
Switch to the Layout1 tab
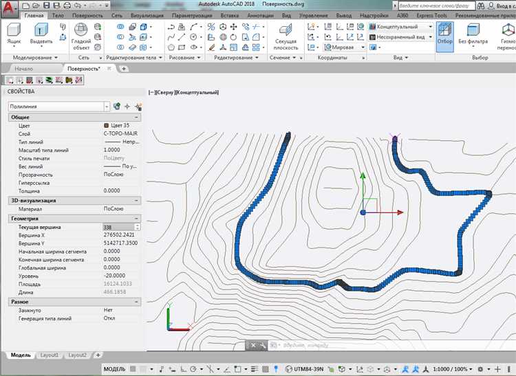pyautogui.click(x=49, y=355)
